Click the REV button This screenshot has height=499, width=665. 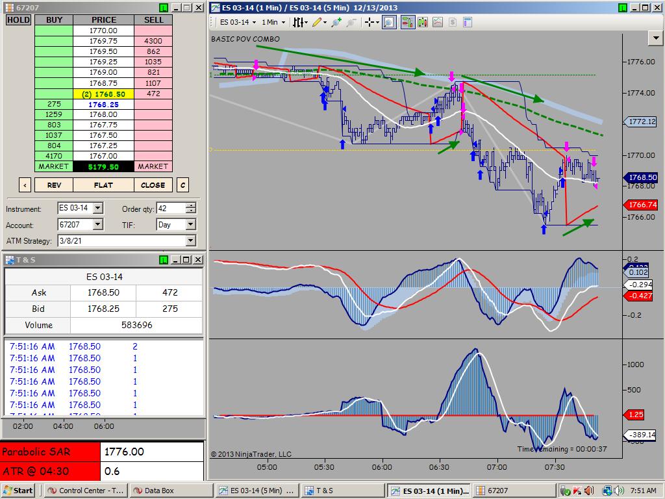(x=54, y=185)
